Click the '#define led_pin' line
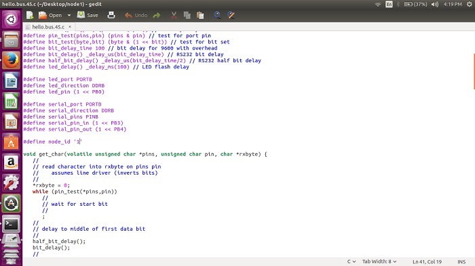475x266 pixels. tap(64, 91)
